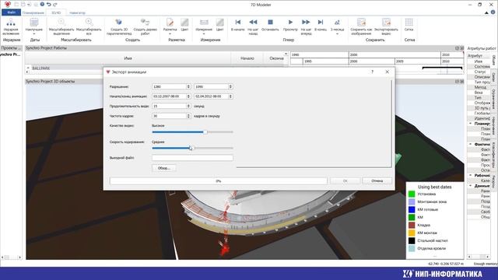Undo the last action in quick toolbar
Image resolution: width=498 pixels, height=280 pixels.
[48, 5]
